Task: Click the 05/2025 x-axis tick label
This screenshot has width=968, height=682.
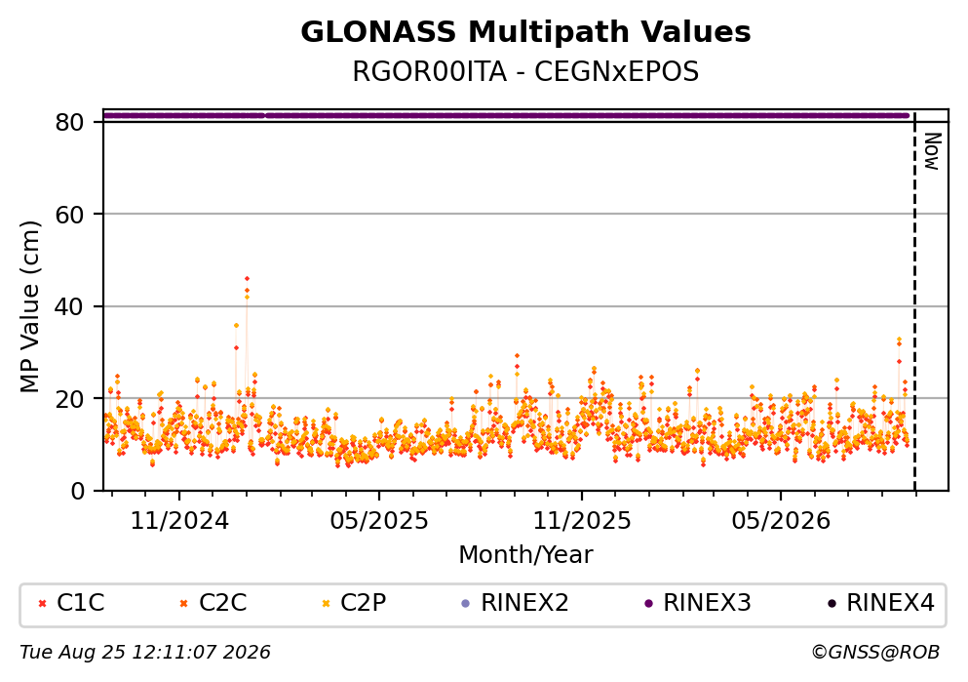Action: (x=378, y=521)
